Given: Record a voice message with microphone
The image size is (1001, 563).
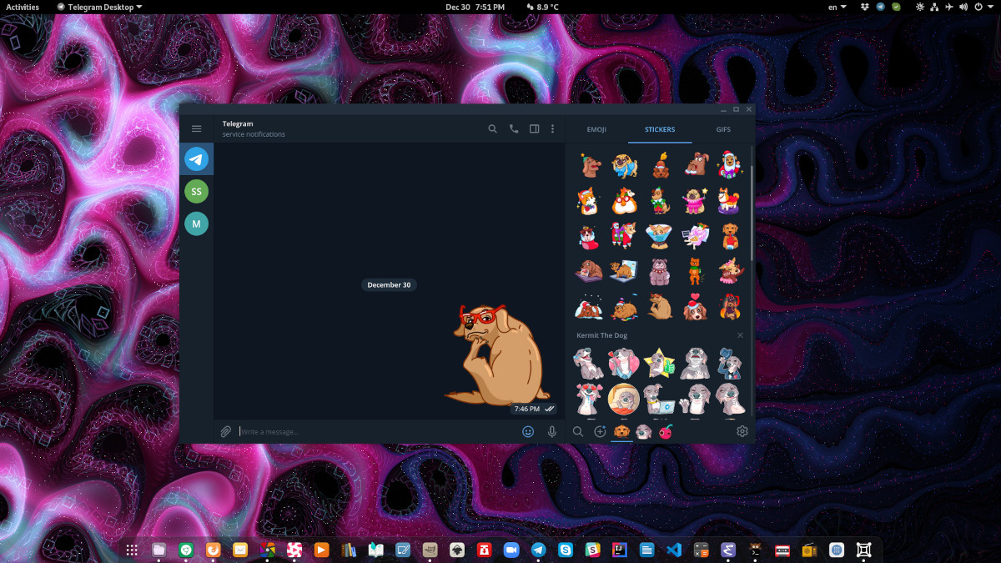Looking at the screenshot, I should click(551, 431).
